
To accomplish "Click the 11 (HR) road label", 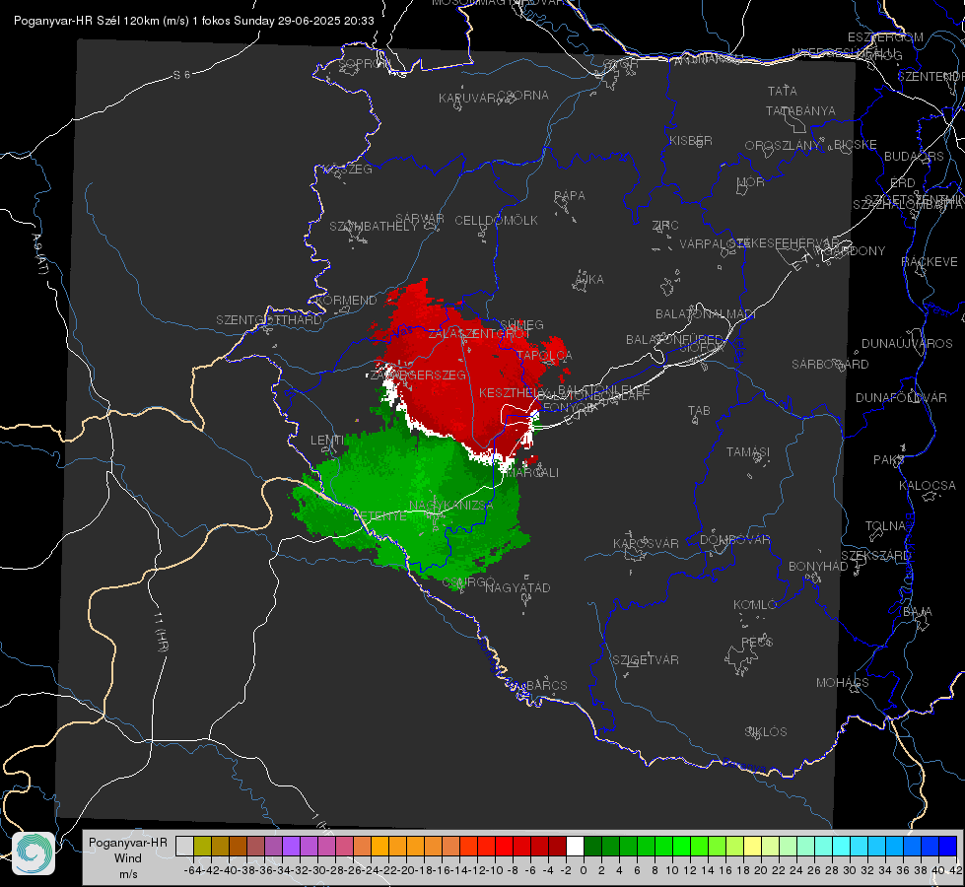I will click(162, 632).
